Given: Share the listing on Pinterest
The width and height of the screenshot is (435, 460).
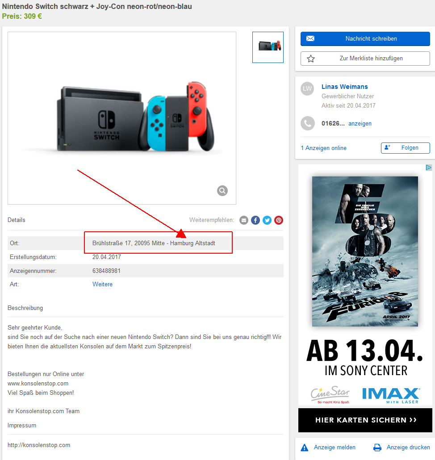Looking at the screenshot, I should (x=279, y=220).
